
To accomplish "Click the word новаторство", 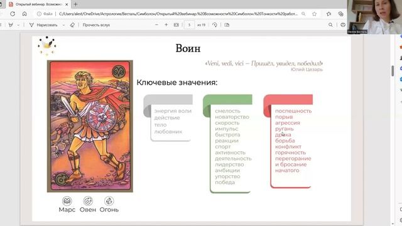I will 232,117.
